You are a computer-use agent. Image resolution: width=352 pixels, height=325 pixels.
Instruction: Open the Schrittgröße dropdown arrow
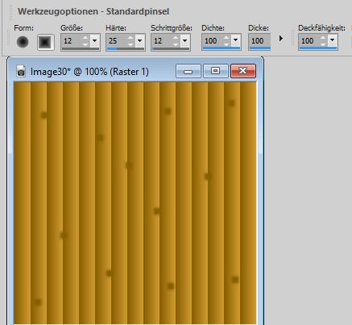[x=185, y=41]
